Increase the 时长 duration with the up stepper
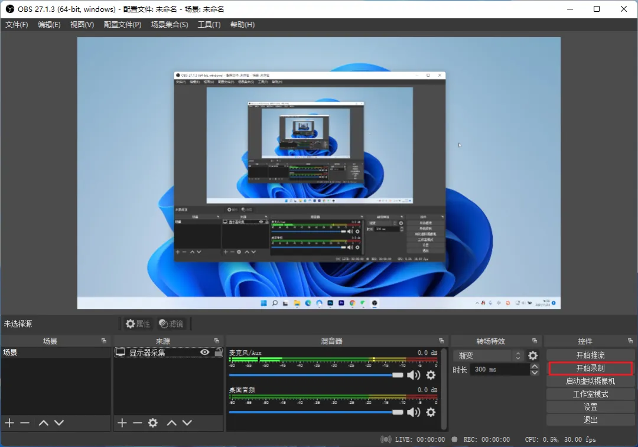 click(x=535, y=367)
